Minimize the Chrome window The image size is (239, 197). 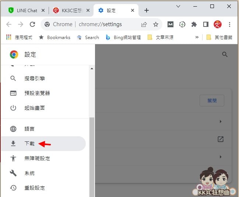pos(195,6)
